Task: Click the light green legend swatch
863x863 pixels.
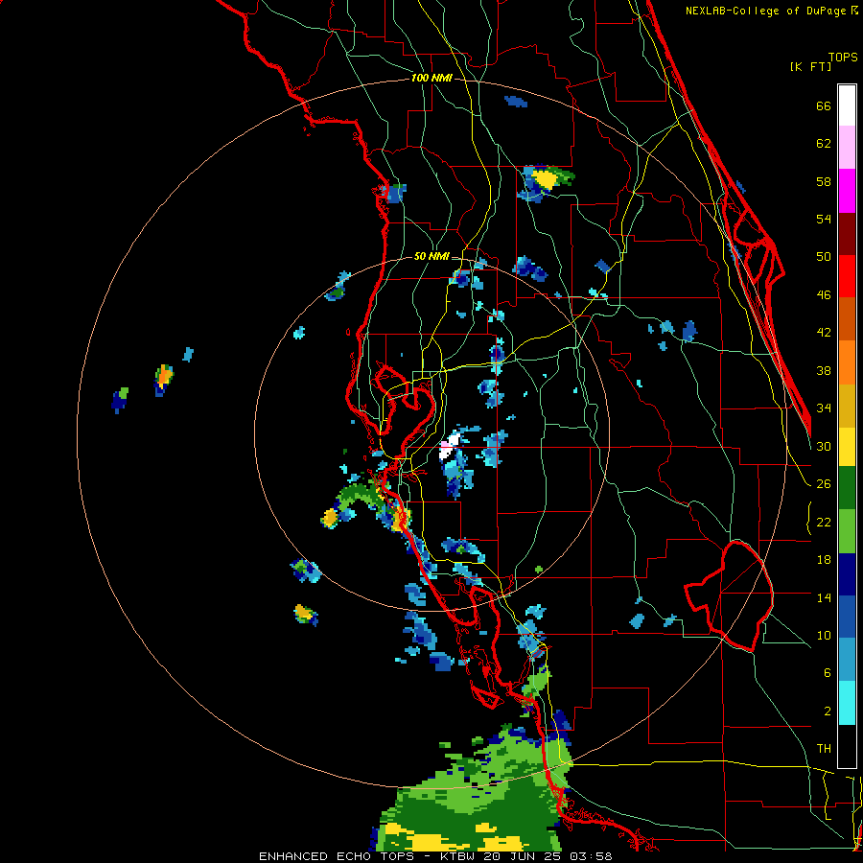Action: [847, 531]
